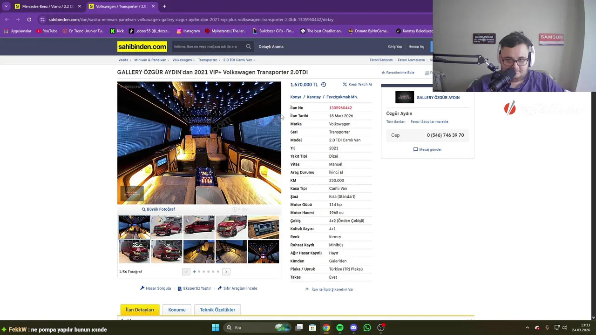Viewport: 596px width, 335px height.
Task: Select the dashboard screen thumbnail
Action: coord(264,227)
